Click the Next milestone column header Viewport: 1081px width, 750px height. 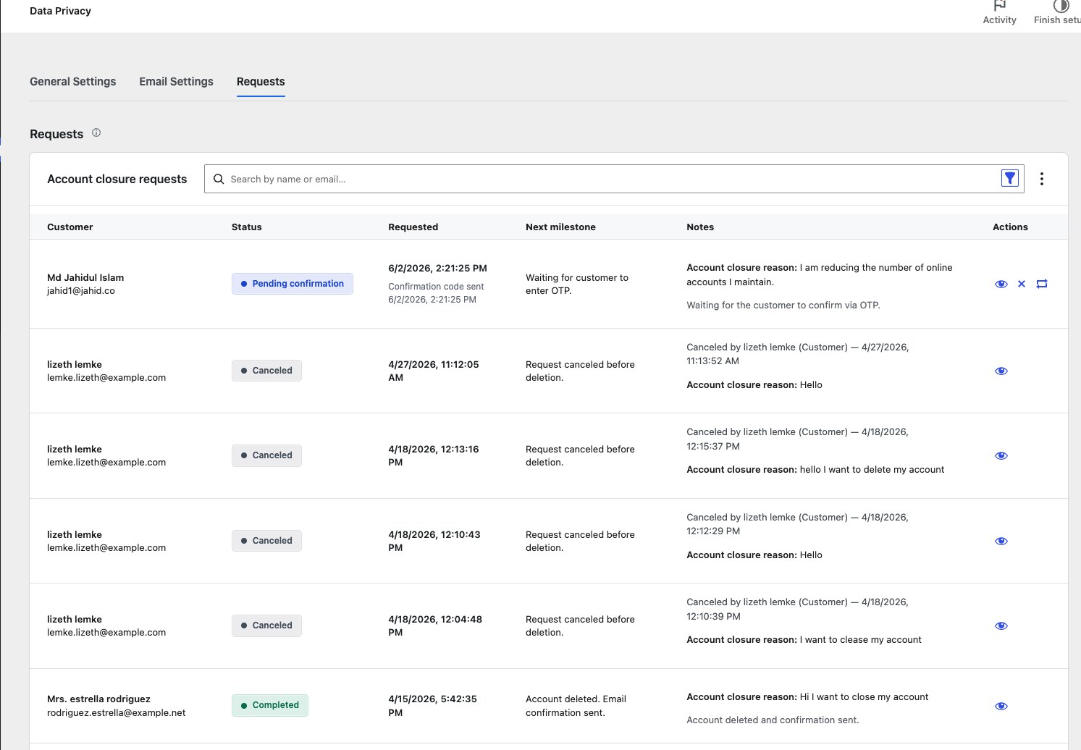pos(561,227)
